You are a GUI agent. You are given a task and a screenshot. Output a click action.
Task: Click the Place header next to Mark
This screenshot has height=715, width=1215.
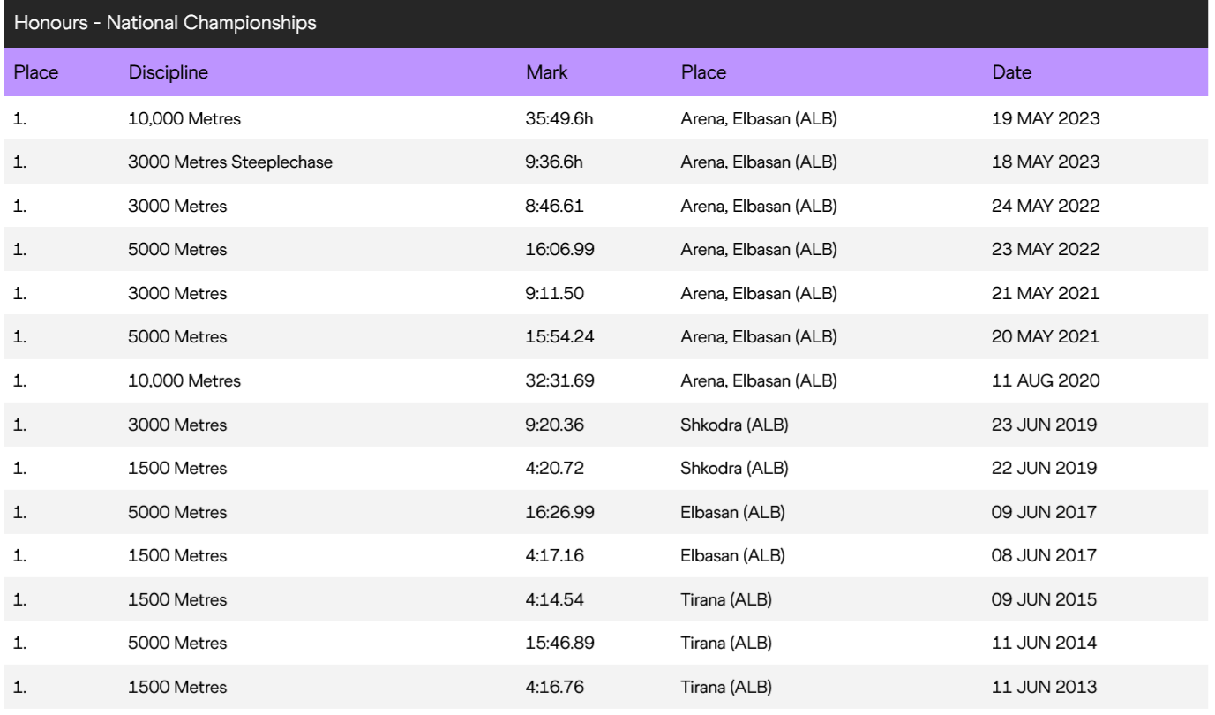pos(703,72)
